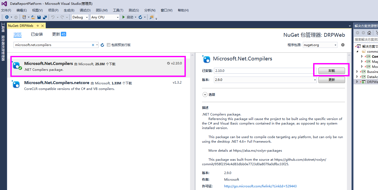The image size is (378, 190).
Task: Switch to the Updates 45 tab
Action: pos(59,34)
